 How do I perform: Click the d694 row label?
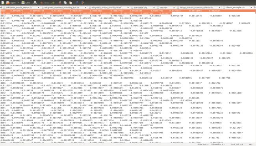[x=3, y=123]
